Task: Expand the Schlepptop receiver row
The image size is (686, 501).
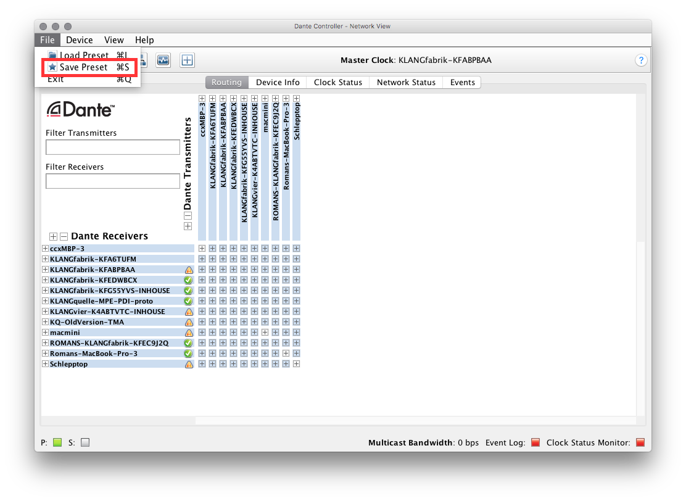Action: (45, 363)
